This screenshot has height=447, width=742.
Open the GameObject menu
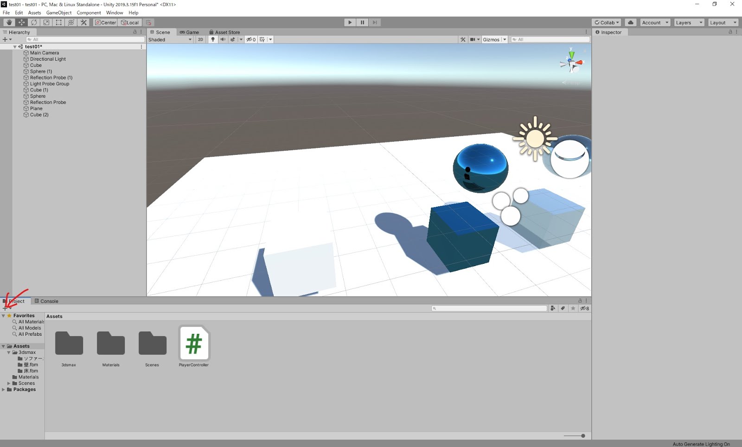[59, 13]
